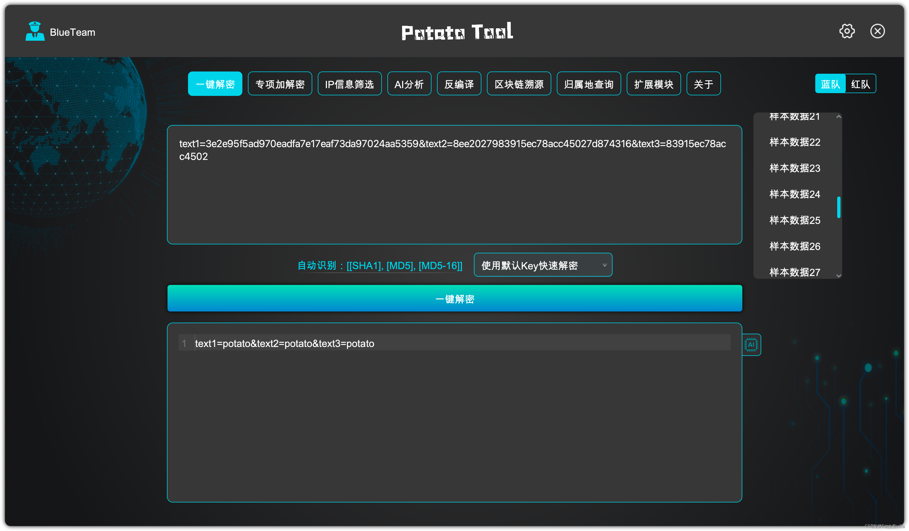Go to the 区块链溯源 tab

519,84
